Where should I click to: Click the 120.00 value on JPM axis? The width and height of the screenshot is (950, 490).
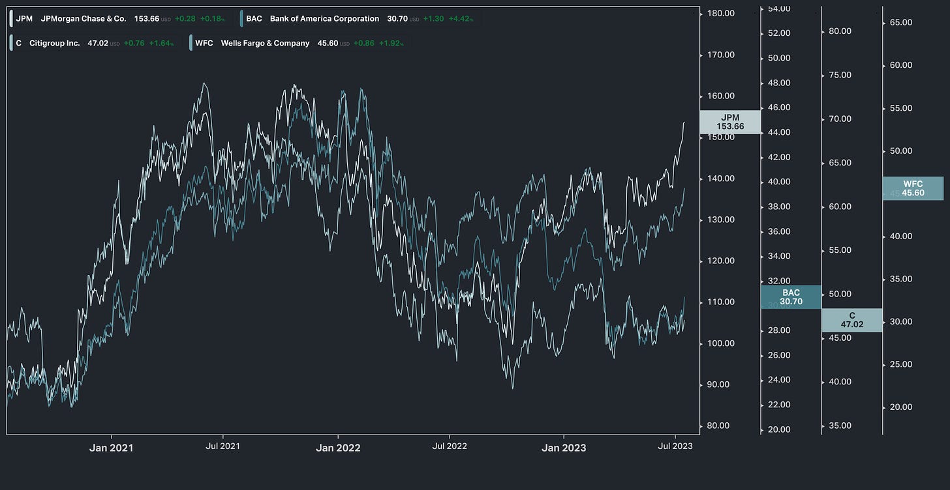(x=720, y=261)
